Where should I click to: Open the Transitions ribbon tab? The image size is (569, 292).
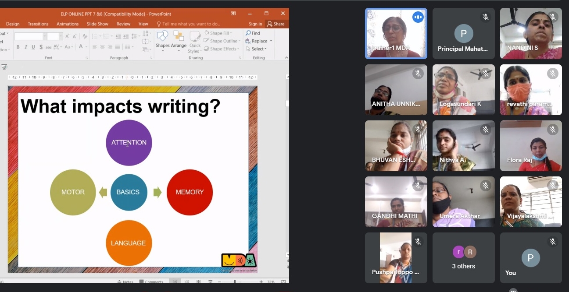tap(38, 24)
